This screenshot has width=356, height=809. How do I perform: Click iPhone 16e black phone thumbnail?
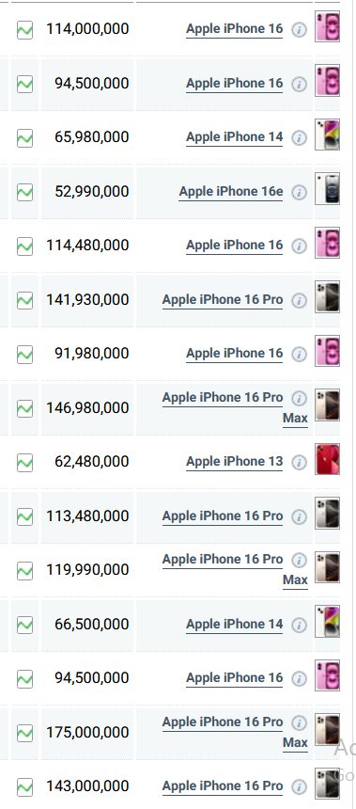coord(327,189)
